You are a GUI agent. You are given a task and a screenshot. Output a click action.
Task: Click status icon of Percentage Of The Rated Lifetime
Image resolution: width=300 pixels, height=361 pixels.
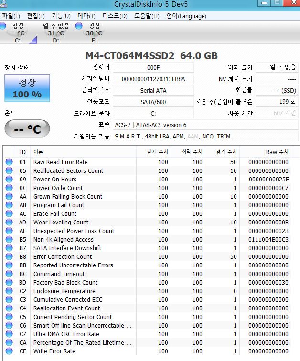[x=9, y=342]
